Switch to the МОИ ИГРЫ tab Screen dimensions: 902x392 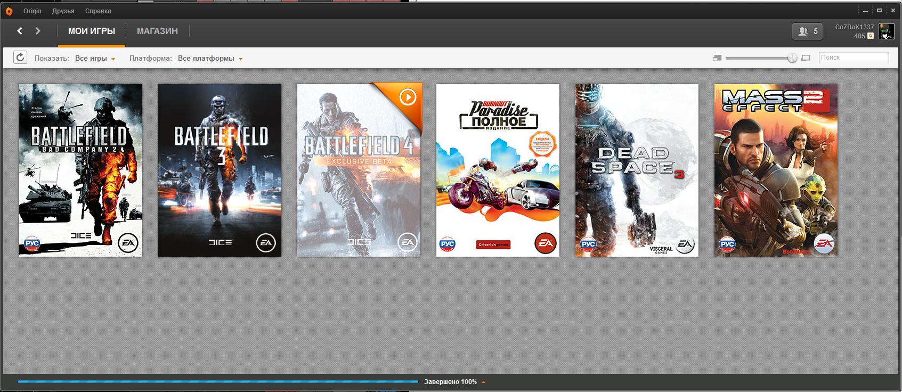[x=92, y=31]
